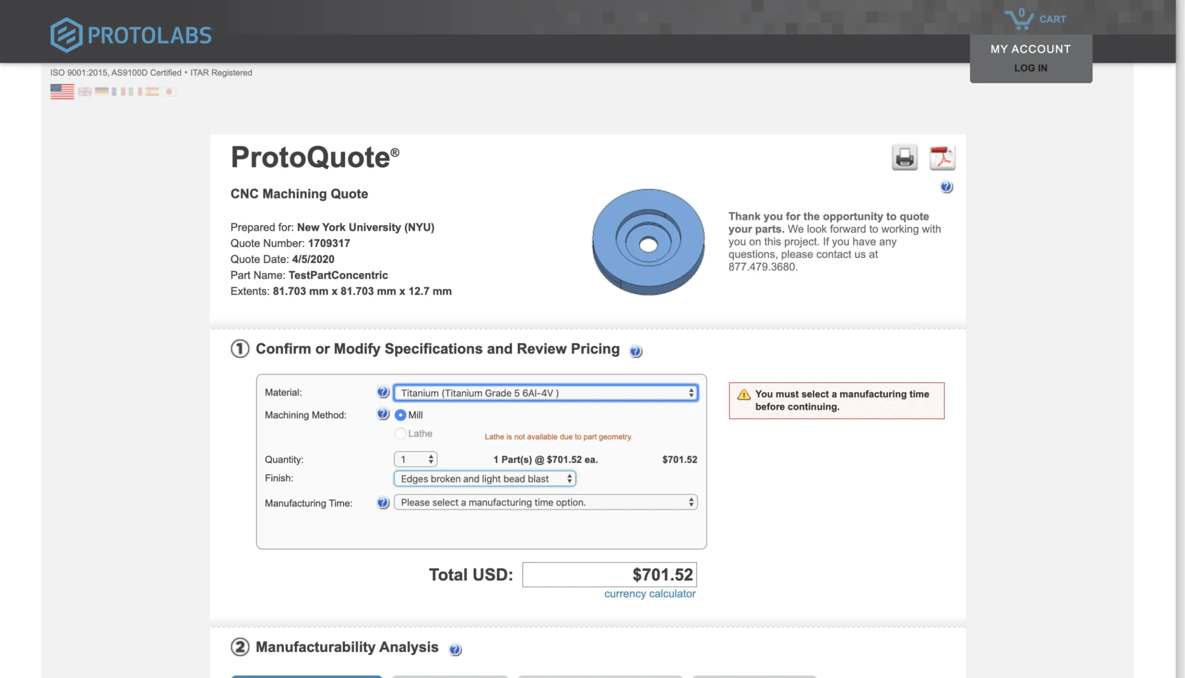Select the United States flag
The image size is (1185, 678).
(x=62, y=91)
